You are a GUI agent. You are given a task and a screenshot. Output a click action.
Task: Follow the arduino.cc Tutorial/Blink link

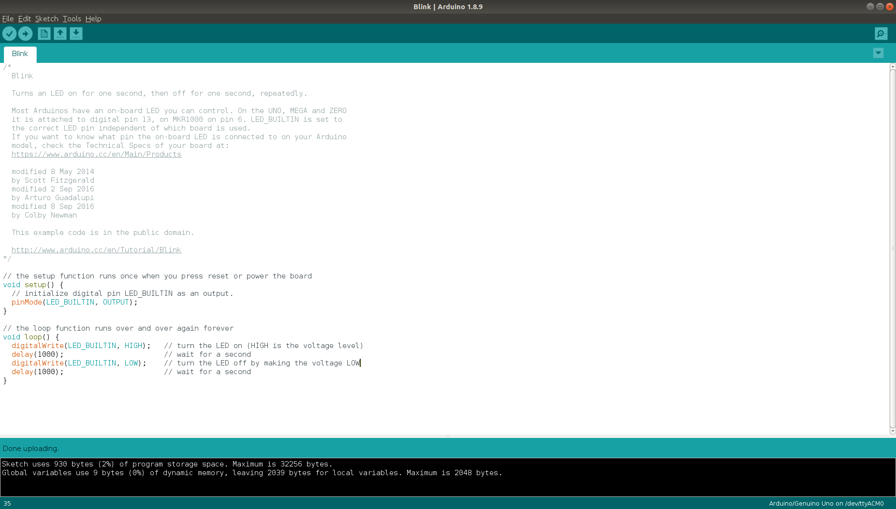coord(96,250)
